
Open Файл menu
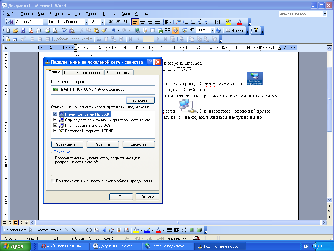click(x=11, y=14)
